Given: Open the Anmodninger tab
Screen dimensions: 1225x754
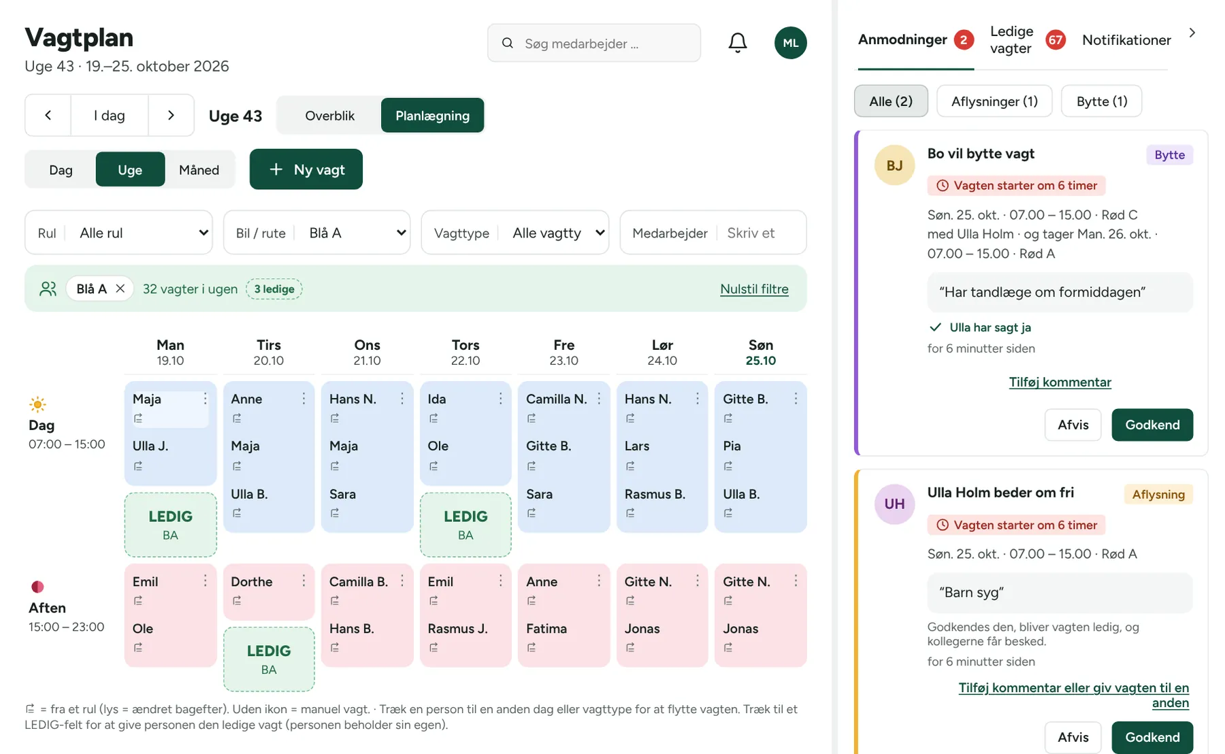Looking at the screenshot, I should pyautogui.click(x=915, y=40).
